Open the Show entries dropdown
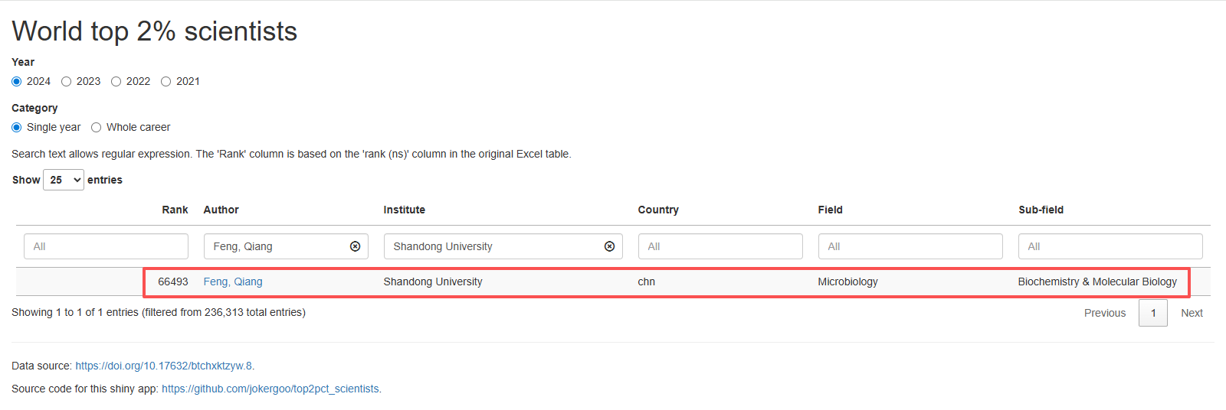 [64, 180]
